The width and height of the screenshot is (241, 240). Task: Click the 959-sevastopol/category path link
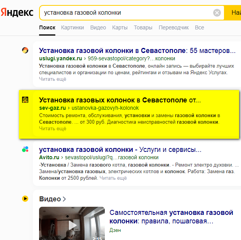[x=132, y=58]
